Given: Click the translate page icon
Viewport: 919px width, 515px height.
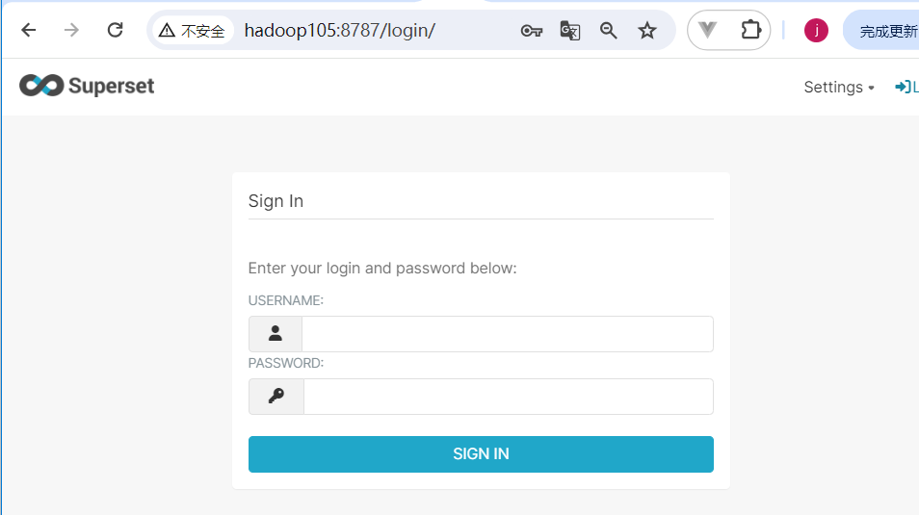Looking at the screenshot, I should click(569, 31).
